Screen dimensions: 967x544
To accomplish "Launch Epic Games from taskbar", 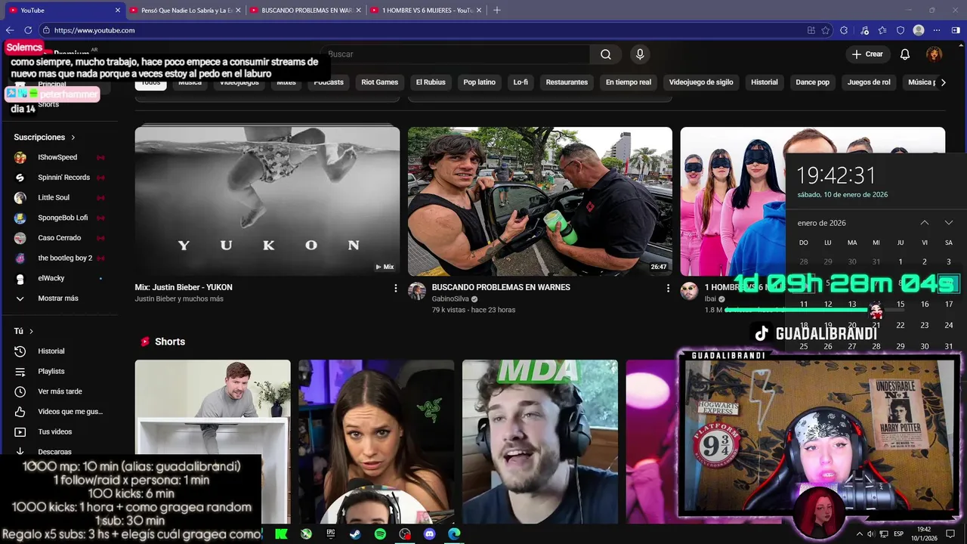I will (x=331, y=533).
